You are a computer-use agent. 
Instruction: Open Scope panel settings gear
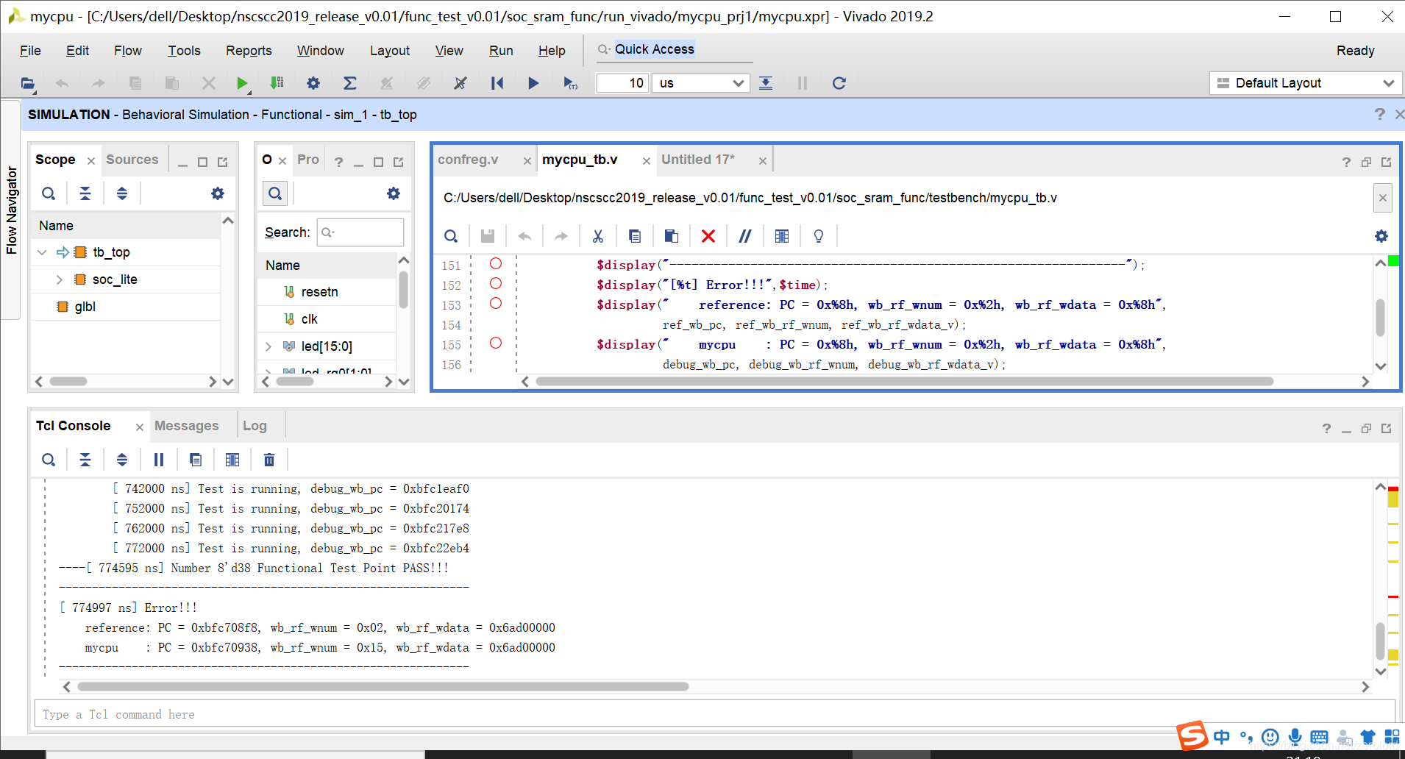(x=218, y=193)
